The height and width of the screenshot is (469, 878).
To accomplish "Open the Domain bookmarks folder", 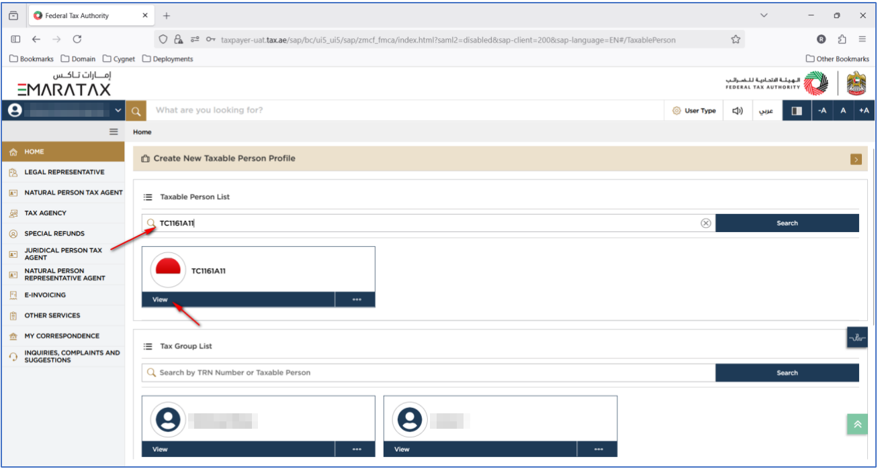I will pos(79,59).
